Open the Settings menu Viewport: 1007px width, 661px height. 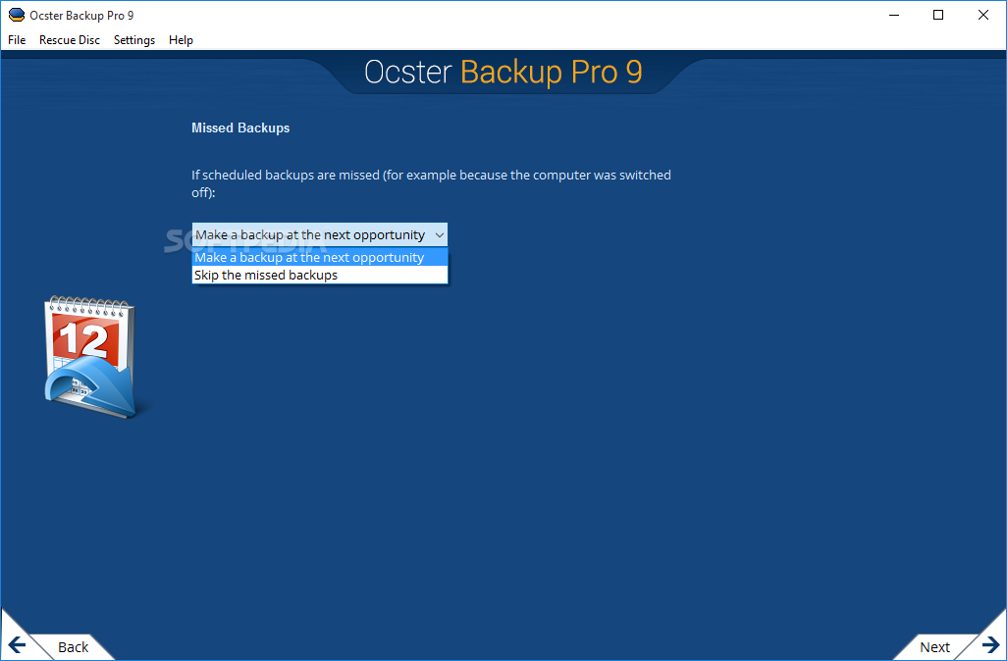(134, 40)
